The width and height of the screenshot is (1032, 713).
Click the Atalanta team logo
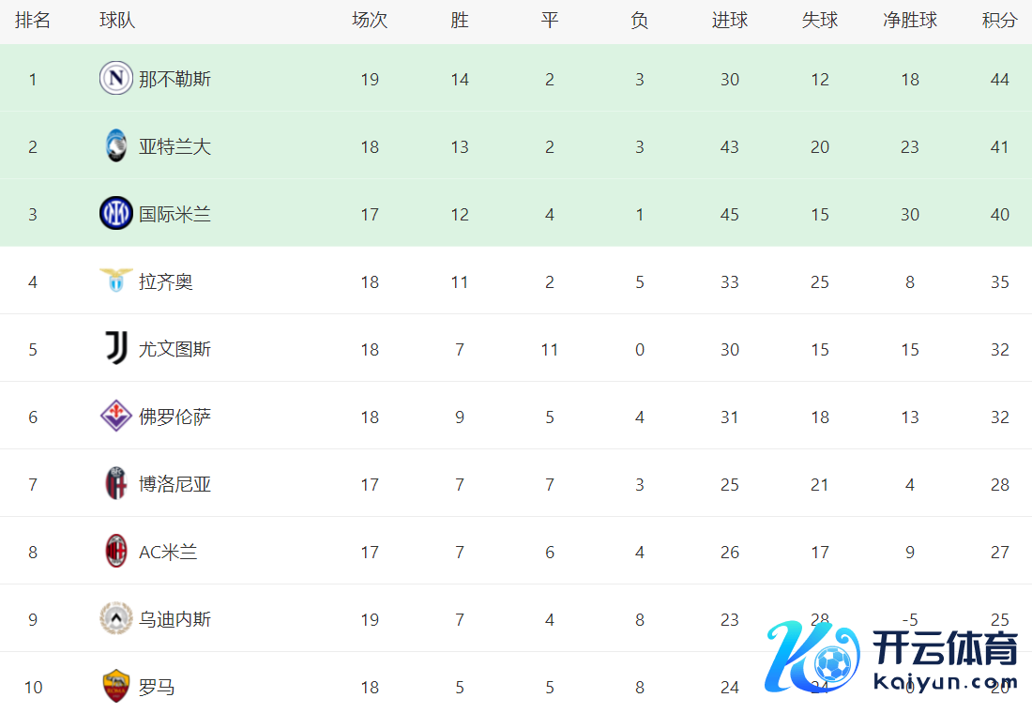click(x=116, y=146)
